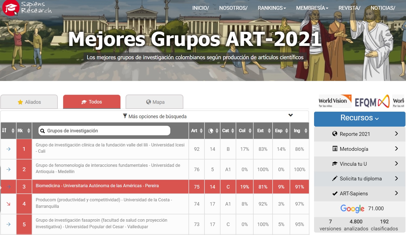Click the sort arrows icon in first column header
406x235 pixels.
[4, 130]
